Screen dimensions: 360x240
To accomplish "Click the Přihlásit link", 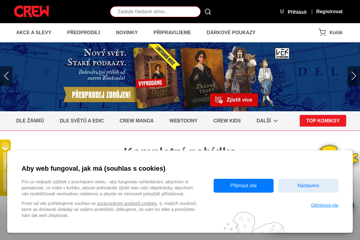I will pos(297,12).
